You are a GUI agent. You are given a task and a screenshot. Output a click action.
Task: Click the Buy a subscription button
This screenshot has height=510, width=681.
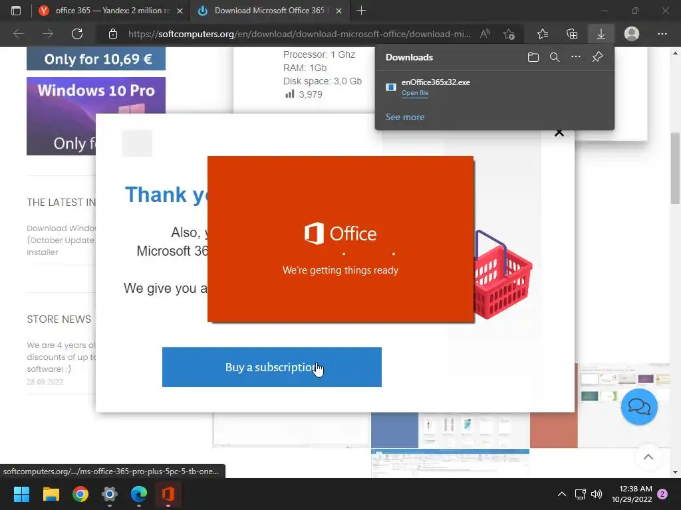[x=272, y=367]
